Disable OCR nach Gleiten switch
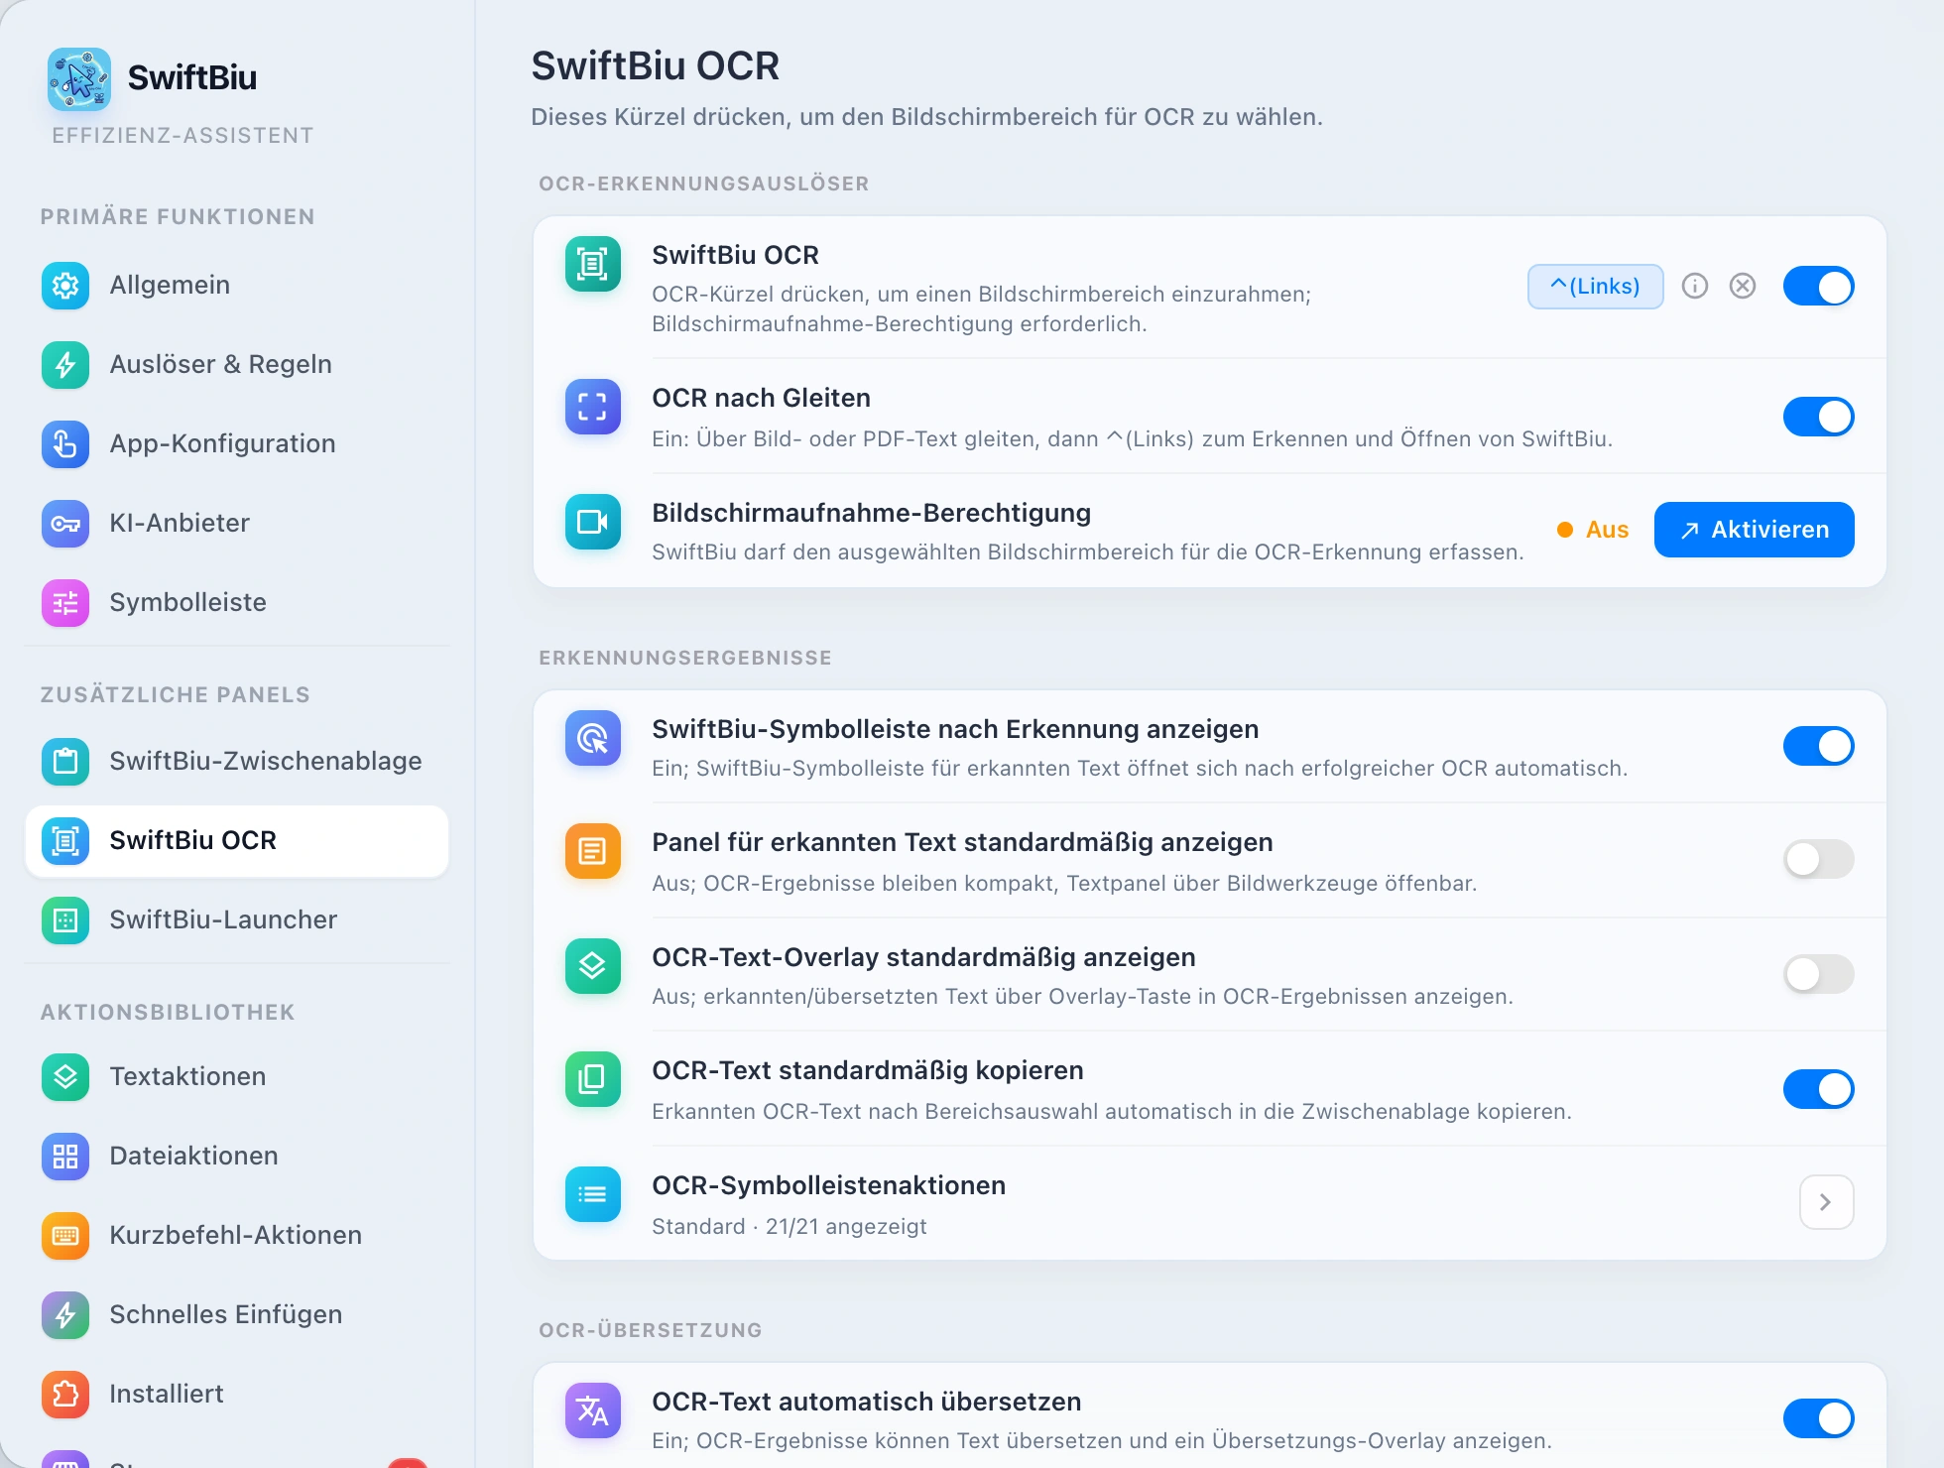This screenshot has width=1944, height=1468. click(x=1818, y=417)
